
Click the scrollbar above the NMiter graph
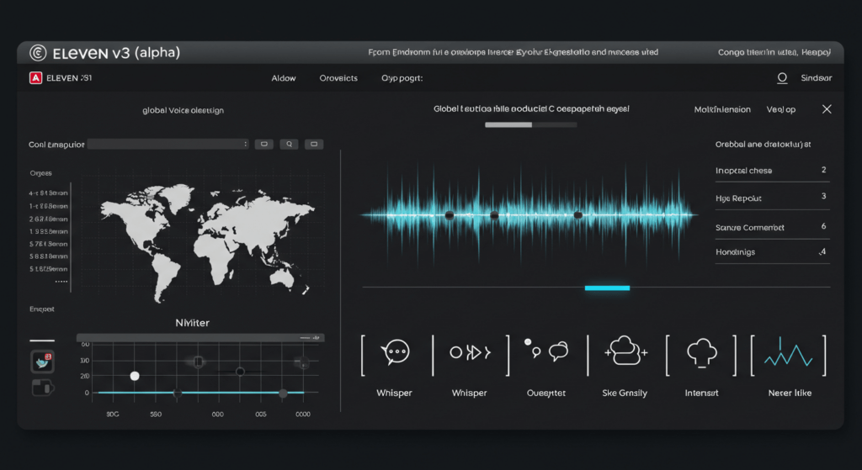pos(200,338)
